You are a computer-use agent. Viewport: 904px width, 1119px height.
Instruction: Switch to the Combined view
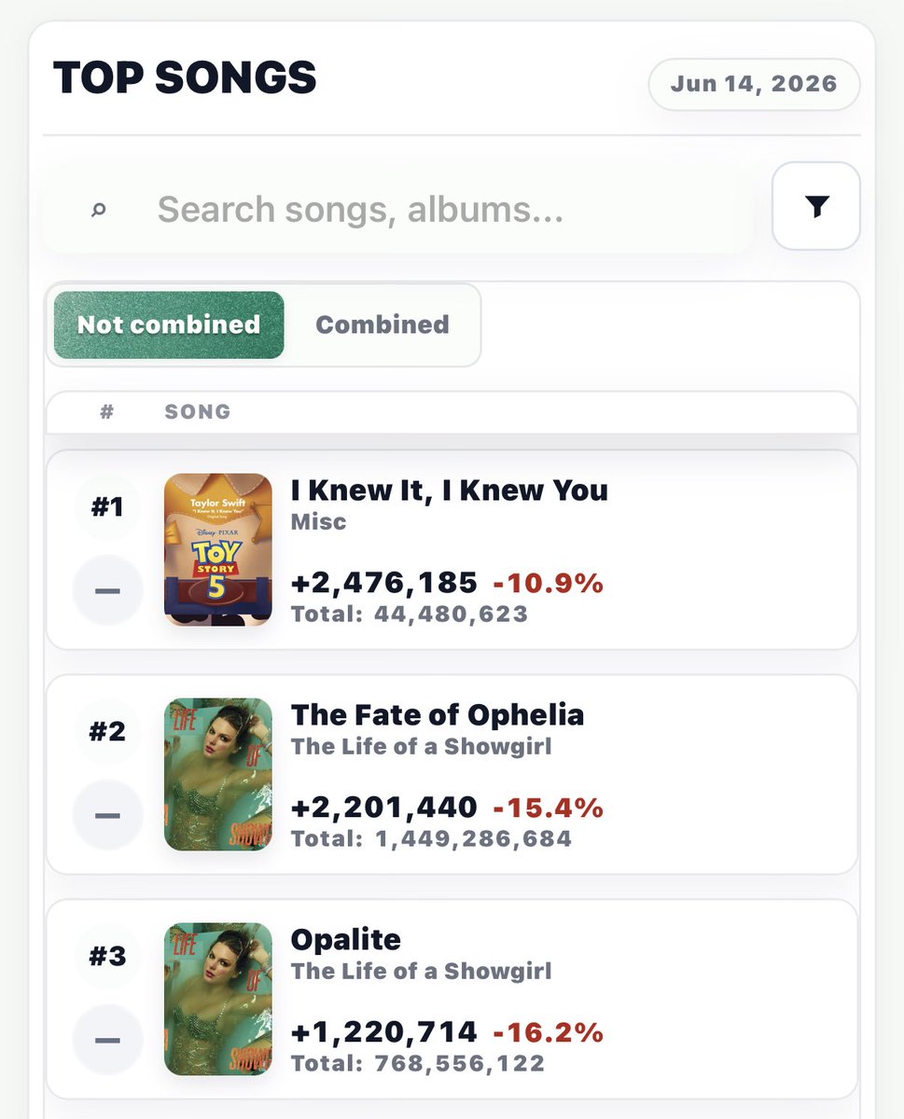point(382,325)
